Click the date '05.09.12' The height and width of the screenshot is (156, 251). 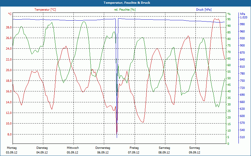coord(72,153)
